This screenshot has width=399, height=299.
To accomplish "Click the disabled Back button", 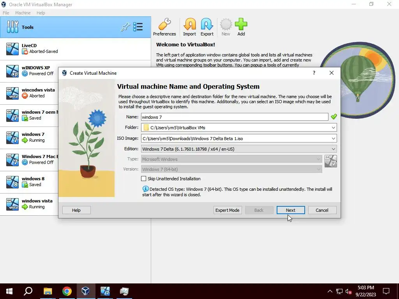I will coord(259,210).
